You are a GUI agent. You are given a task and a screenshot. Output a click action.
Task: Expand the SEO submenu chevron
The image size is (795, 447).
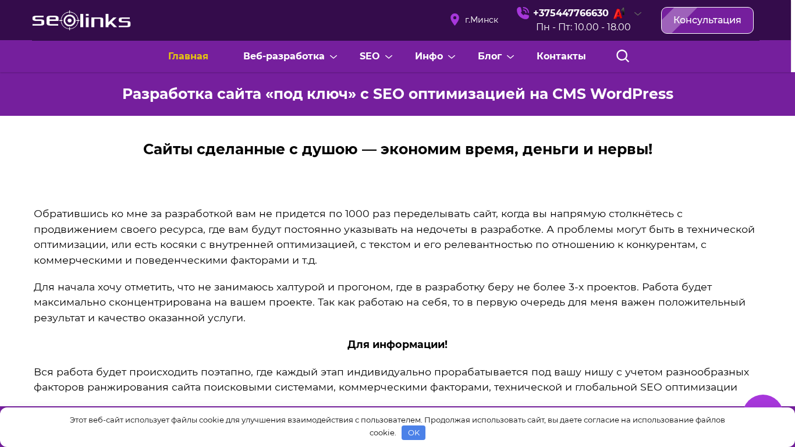[x=389, y=56]
